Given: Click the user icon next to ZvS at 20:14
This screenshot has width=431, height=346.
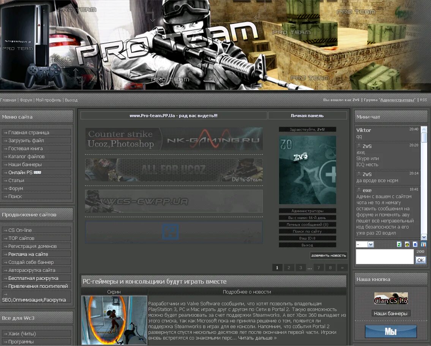Looking at the screenshot, I should point(359,174).
